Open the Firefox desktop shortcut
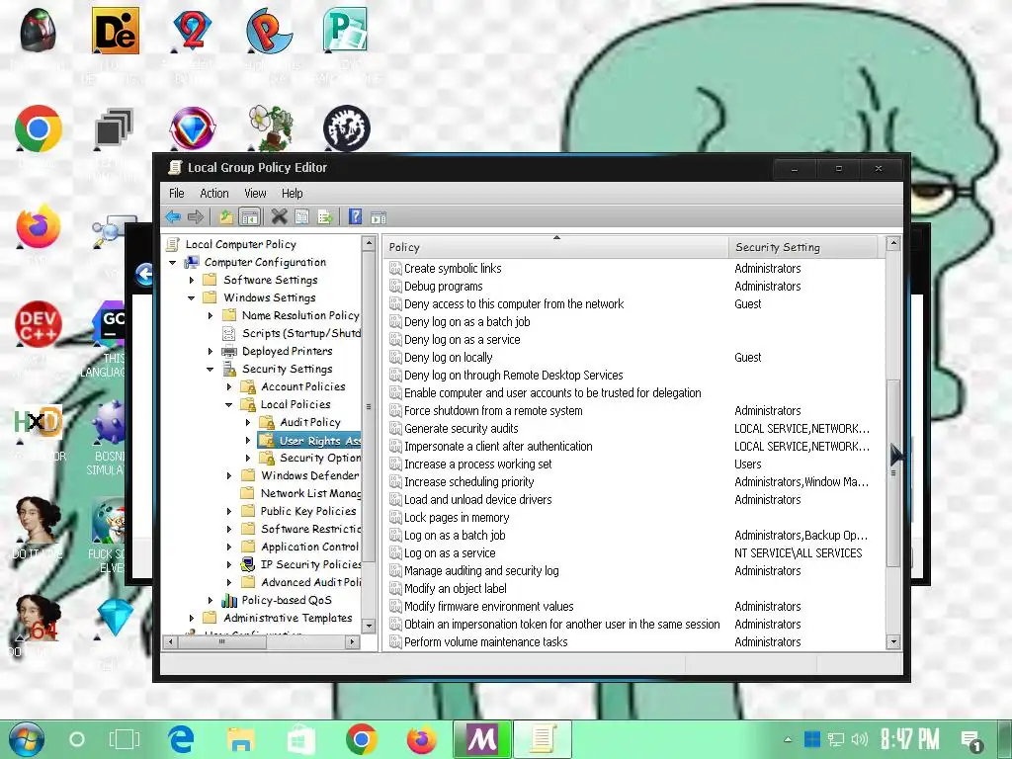The width and height of the screenshot is (1012, 759). coord(39,227)
